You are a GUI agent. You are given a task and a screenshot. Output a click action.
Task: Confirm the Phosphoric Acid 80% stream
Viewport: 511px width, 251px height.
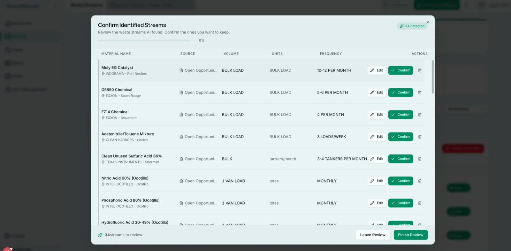pyautogui.click(x=400, y=203)
